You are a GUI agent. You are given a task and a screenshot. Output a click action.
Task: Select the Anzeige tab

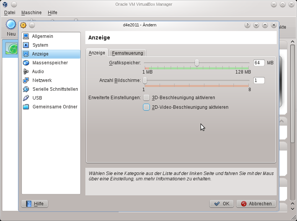[x=97, y=53]
